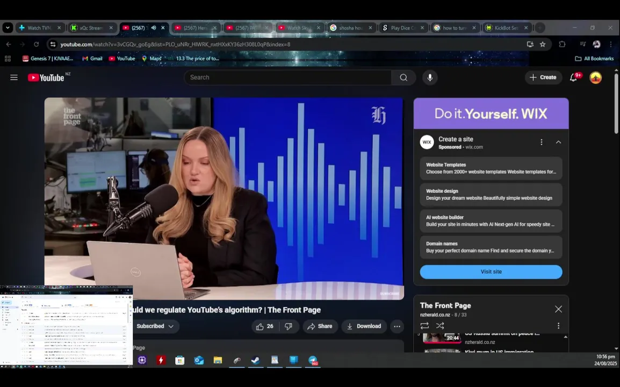This screenshot has height=387, width=620.
Task: Open the YouTube account avatar menu
Action: coord(595,77)
